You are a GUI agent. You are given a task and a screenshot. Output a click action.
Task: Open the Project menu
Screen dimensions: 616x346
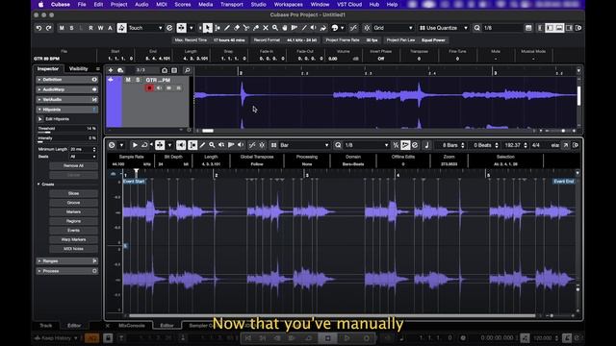click(x=118, y=4)
